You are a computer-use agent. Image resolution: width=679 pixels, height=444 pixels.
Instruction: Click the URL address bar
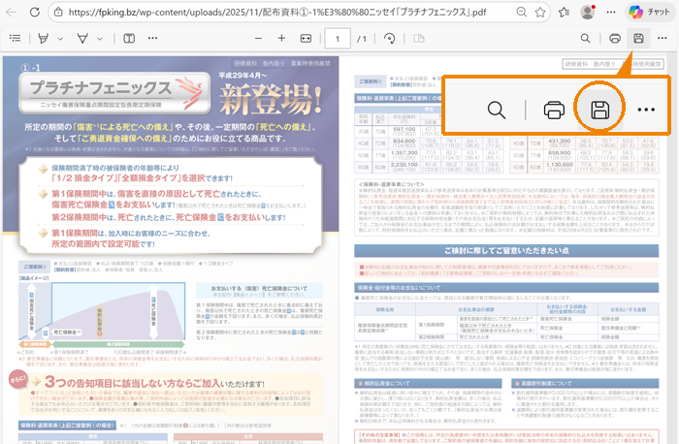click(x=291, y=13)
